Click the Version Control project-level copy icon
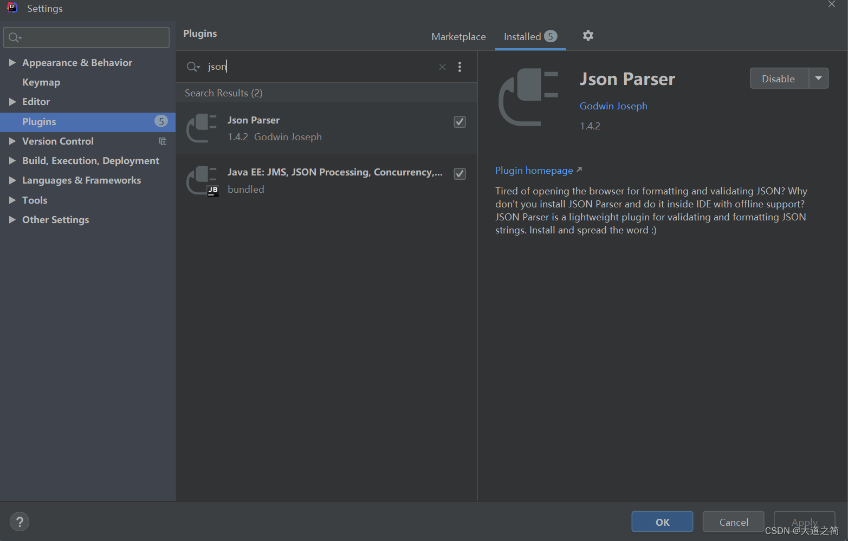 163,141
